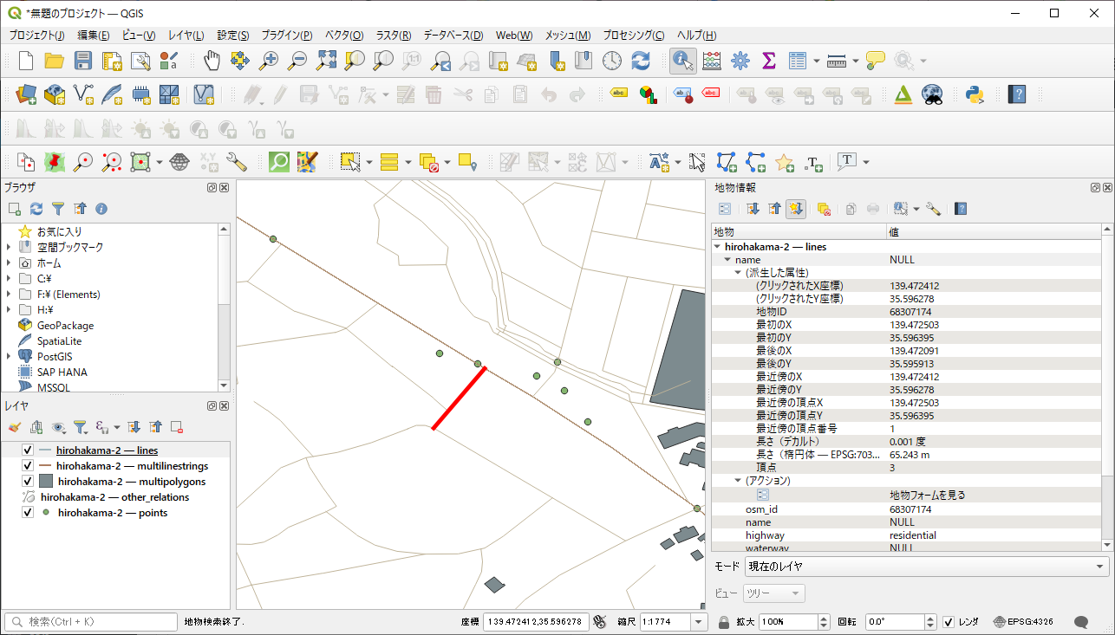Open the Python console icon

pyautogui.click(x=976, y=94)
